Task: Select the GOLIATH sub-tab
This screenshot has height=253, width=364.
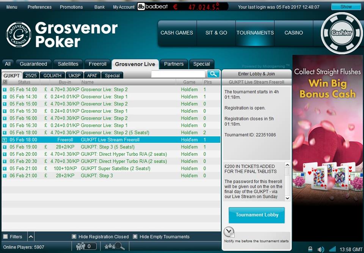Action: pyautogui.click(x=52, y=76)
